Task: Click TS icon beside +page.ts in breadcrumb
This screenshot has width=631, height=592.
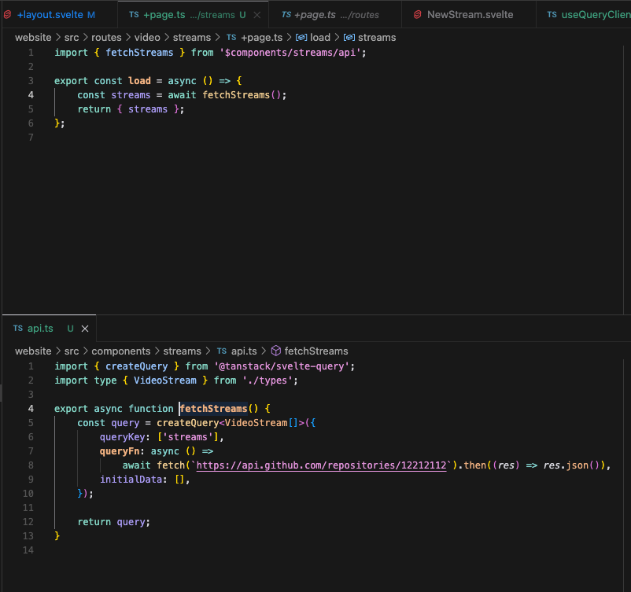Action: [231, 37]
